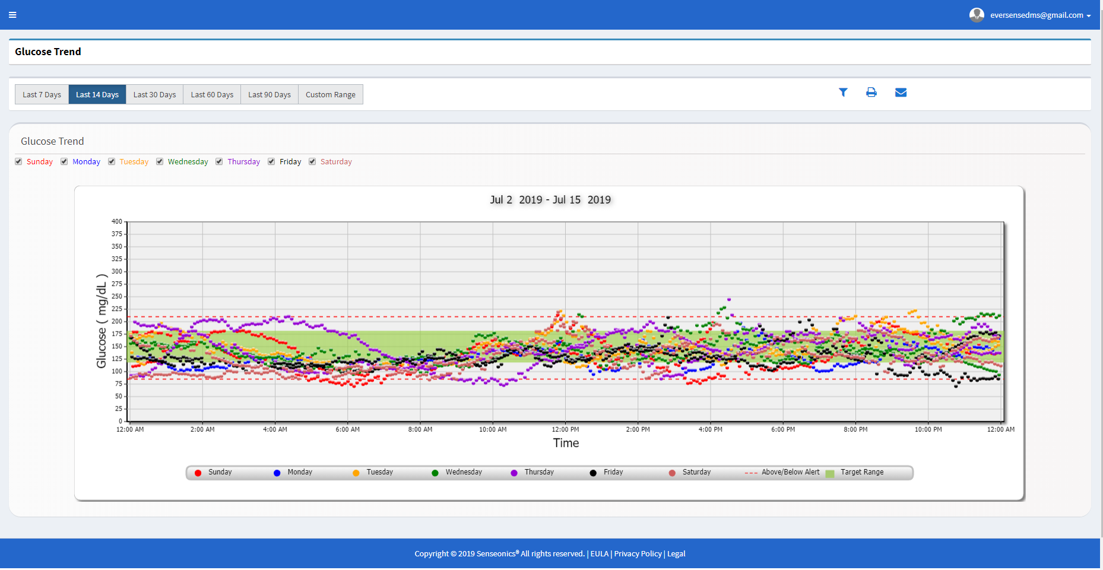Click the green Target Range swatch
The width and height of the screenshot is (1103, 570).
[x=830, y=473]
